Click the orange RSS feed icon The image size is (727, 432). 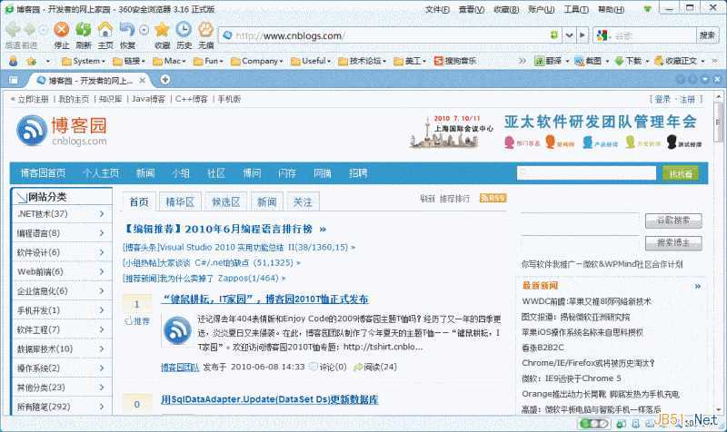tap(493, 198)
